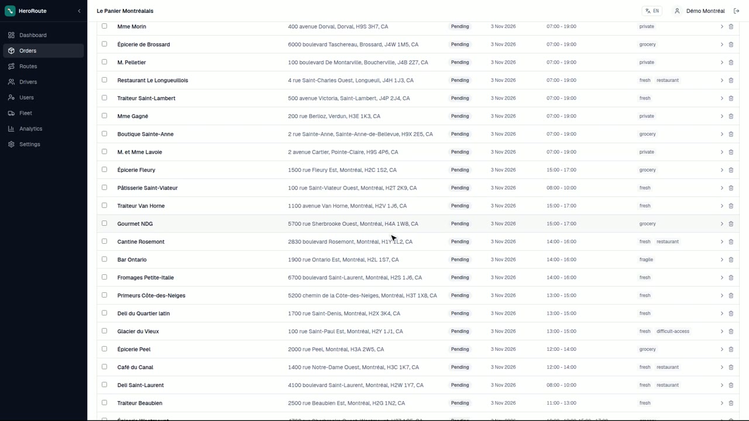The width and height of the screenshot is (749, 421).
Task: Delete the Bar Ontario order
Action: coord(731,260)
